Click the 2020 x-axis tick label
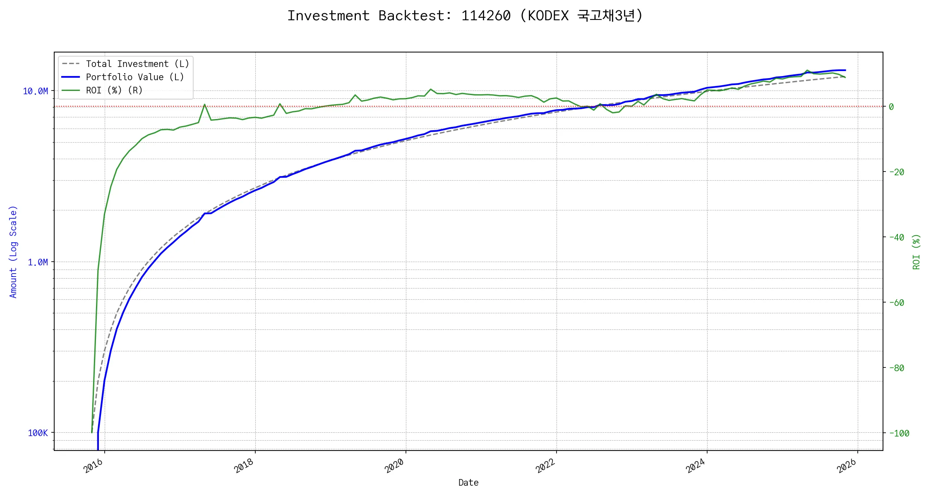This screenshot has height=496, width=931. [x=394, y=466]
